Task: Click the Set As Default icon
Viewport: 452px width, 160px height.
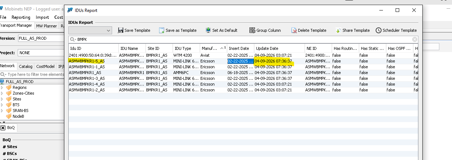Action: tap(208, 31)
